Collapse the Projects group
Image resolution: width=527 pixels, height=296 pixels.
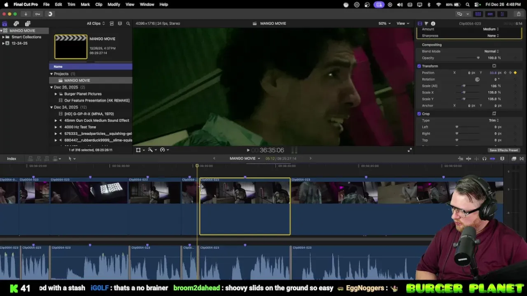point(51,74)
